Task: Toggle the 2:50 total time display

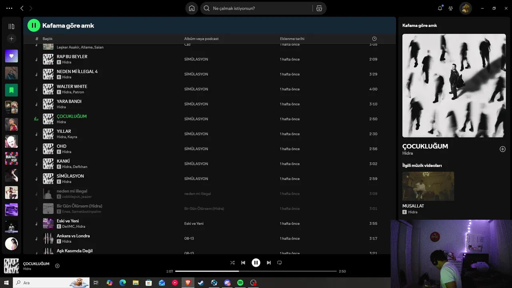Action: (342, 271)
